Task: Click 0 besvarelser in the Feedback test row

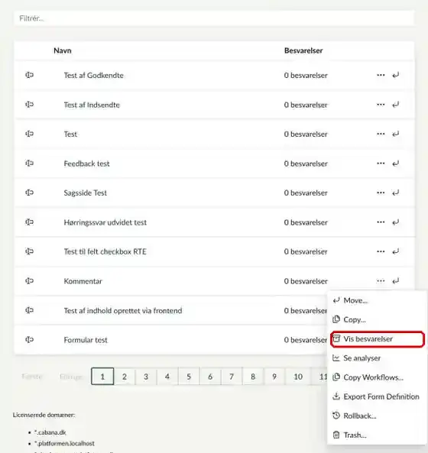Action: (x=306, y=163)
